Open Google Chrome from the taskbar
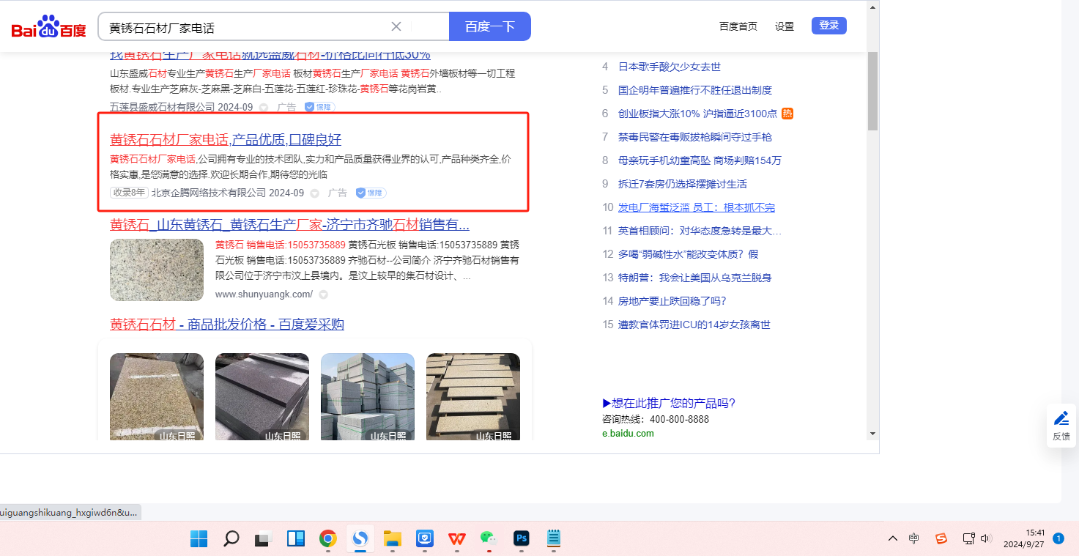 (x=327, y=539)
